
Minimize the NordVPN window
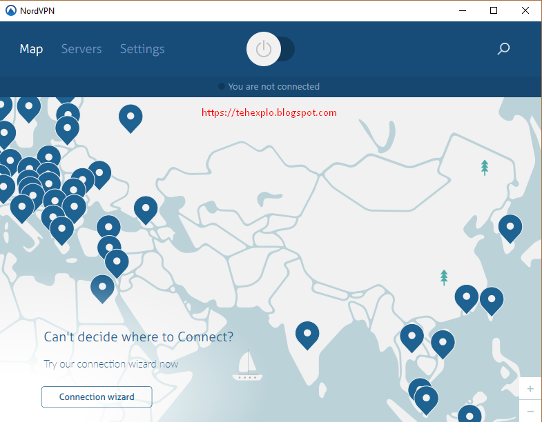click(x=463, y=10)
